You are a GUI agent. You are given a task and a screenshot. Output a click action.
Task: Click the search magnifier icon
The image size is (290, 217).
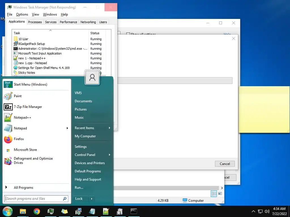65,199
